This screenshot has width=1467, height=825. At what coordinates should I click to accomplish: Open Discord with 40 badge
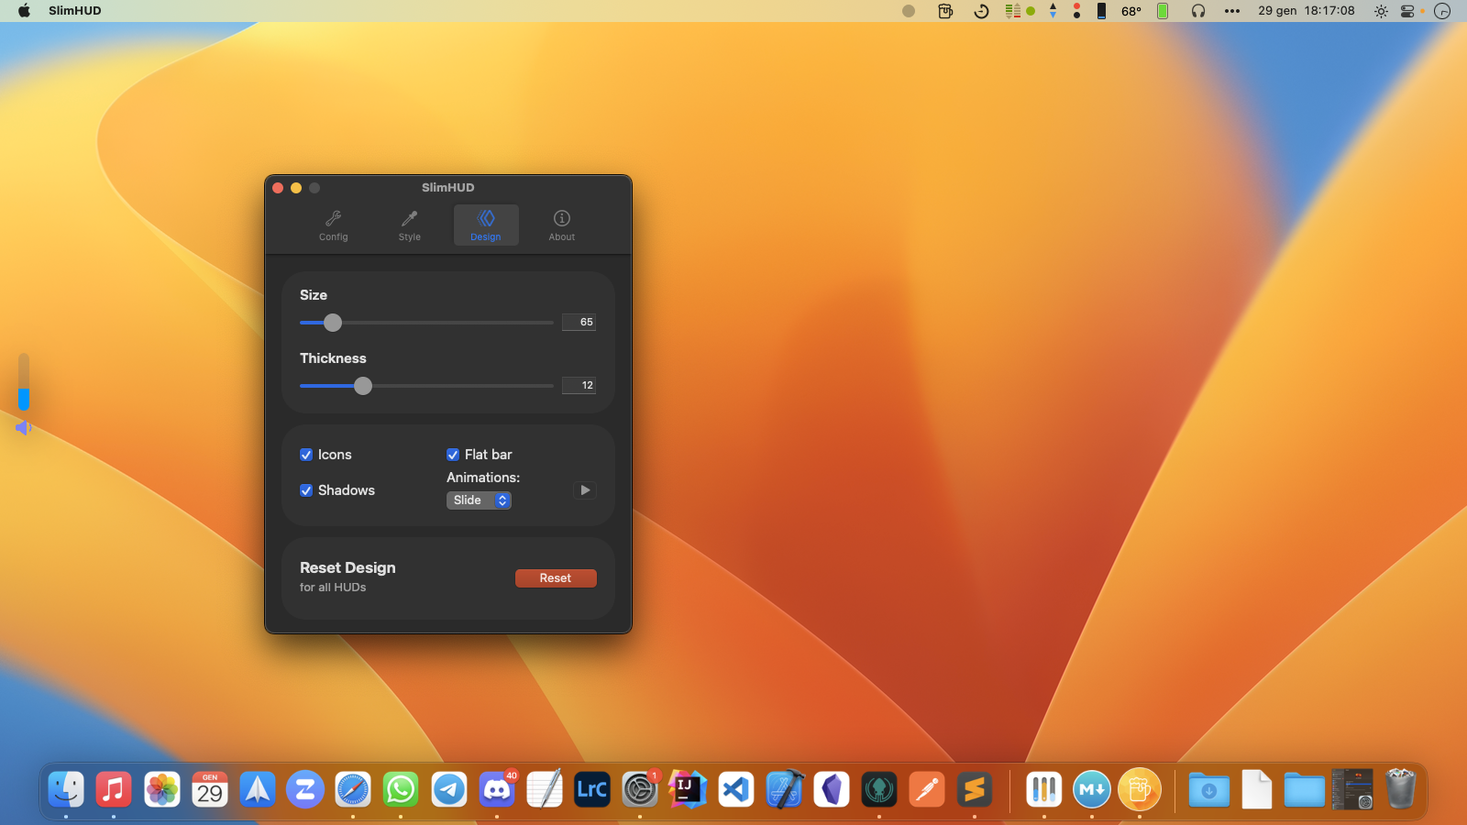click(x=497, y=789)
